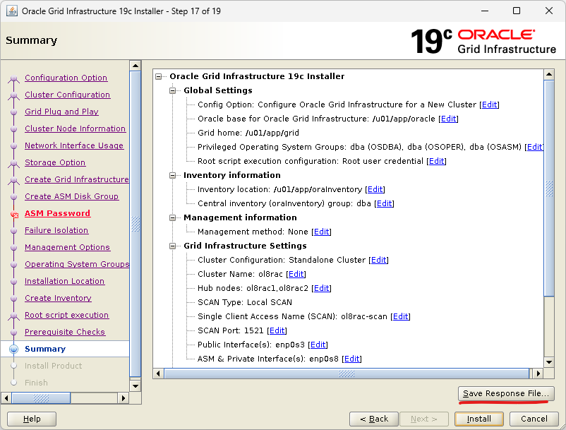The height and width of the screenshot is (430, 566).
Task: Click the ASM Password error step icon
Action: [14, 215]
